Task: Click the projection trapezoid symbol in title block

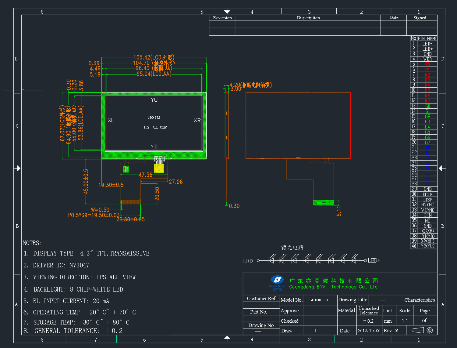Action: (x=418, y=330)
